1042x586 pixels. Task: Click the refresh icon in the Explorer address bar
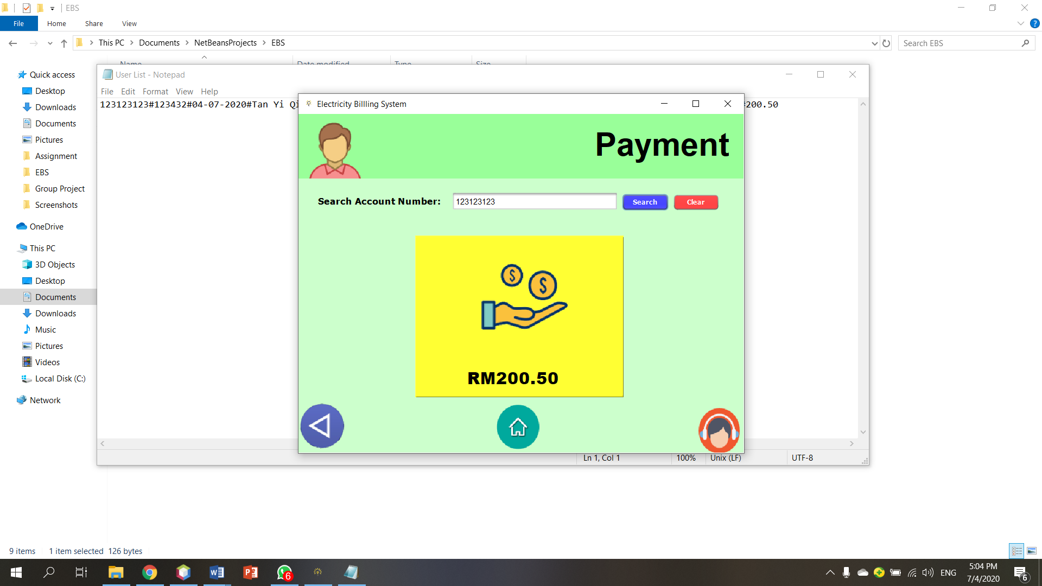[886, 43]
